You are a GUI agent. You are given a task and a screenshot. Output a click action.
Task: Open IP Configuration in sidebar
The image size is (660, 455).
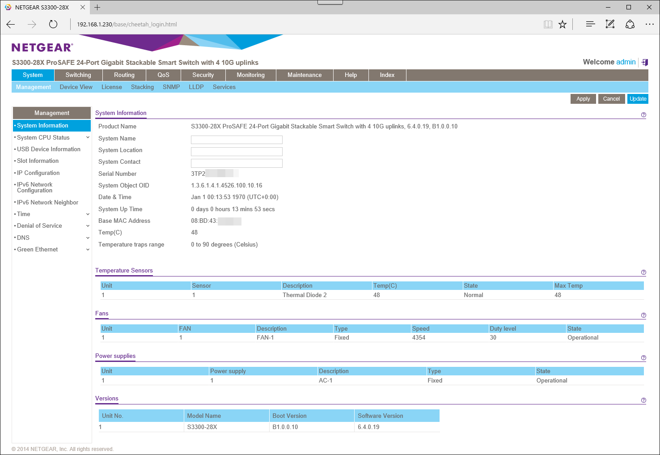(x=38, y=173)
